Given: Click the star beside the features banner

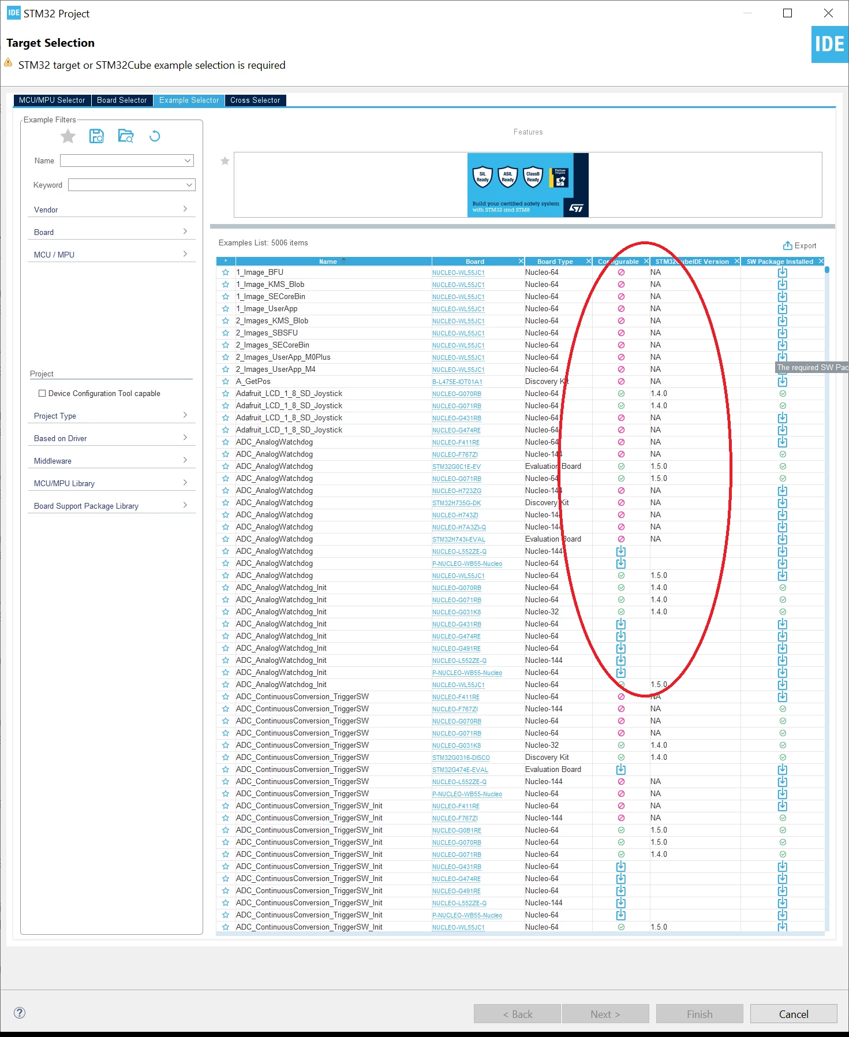Looking at the screenshot, I should pyautogui.click(x=225, y=161).
